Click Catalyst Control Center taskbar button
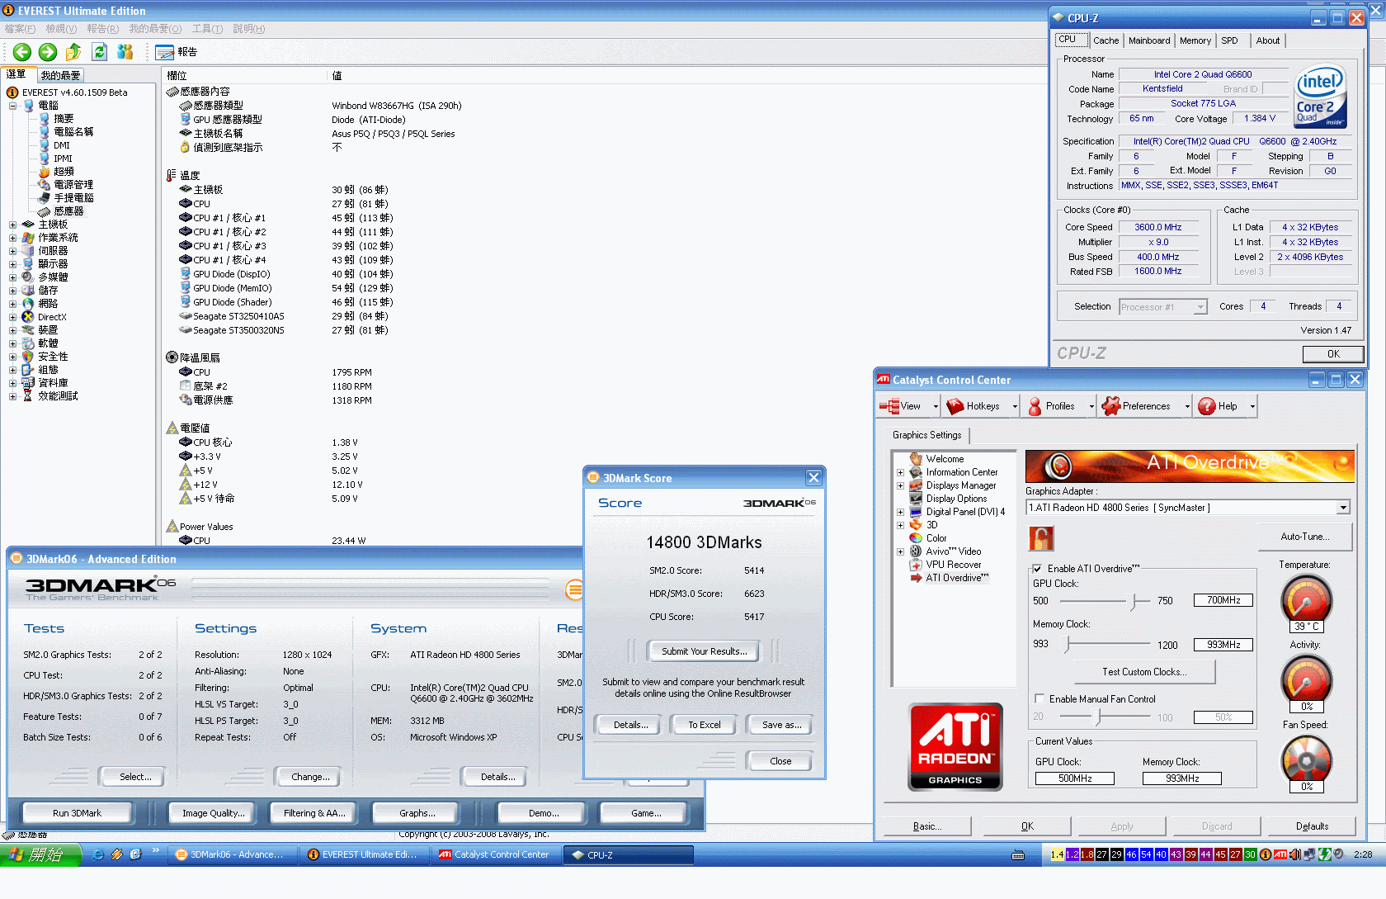This screenshot has height=899, width=1386. click(x=494, y=854)
